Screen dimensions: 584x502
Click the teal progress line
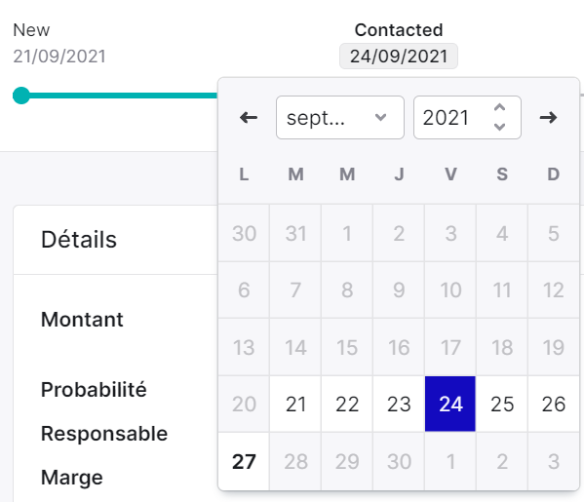(x=123, y=96)
